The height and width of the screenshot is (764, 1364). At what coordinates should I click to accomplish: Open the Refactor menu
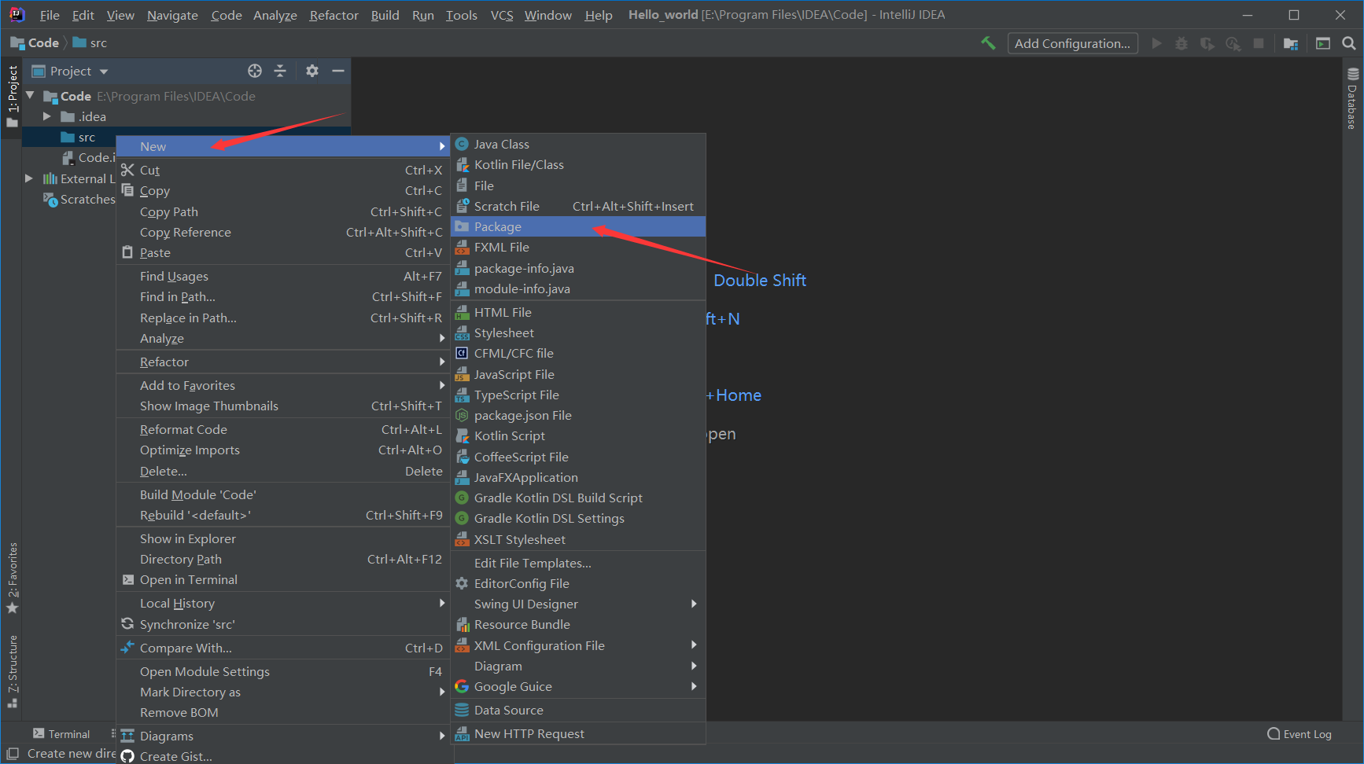(334, 14)
